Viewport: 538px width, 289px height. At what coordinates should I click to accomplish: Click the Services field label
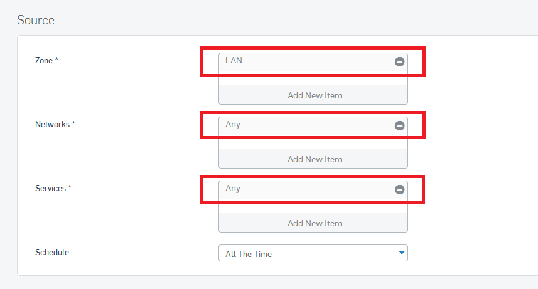[51, 189]
